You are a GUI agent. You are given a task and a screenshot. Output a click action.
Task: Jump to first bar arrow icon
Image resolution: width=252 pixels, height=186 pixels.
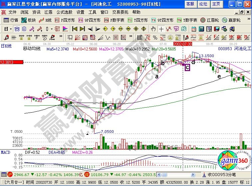click(x=75, y=29)
